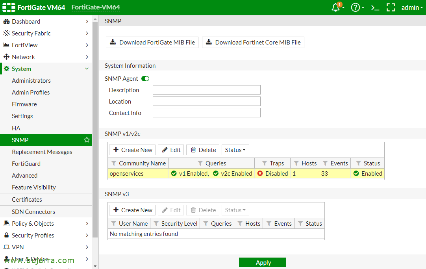Open the help question mark menu

356,7
